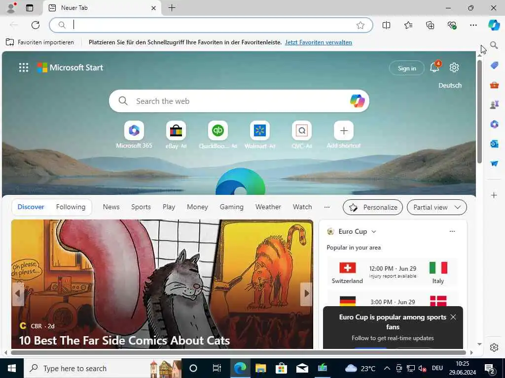
Task: Show more feed categories ellipsis
Action: point(327,207)
